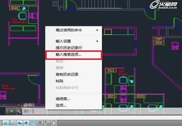Select the Dave Thommes name text
This screenshot has width=182, height=126.
(8, 87)
